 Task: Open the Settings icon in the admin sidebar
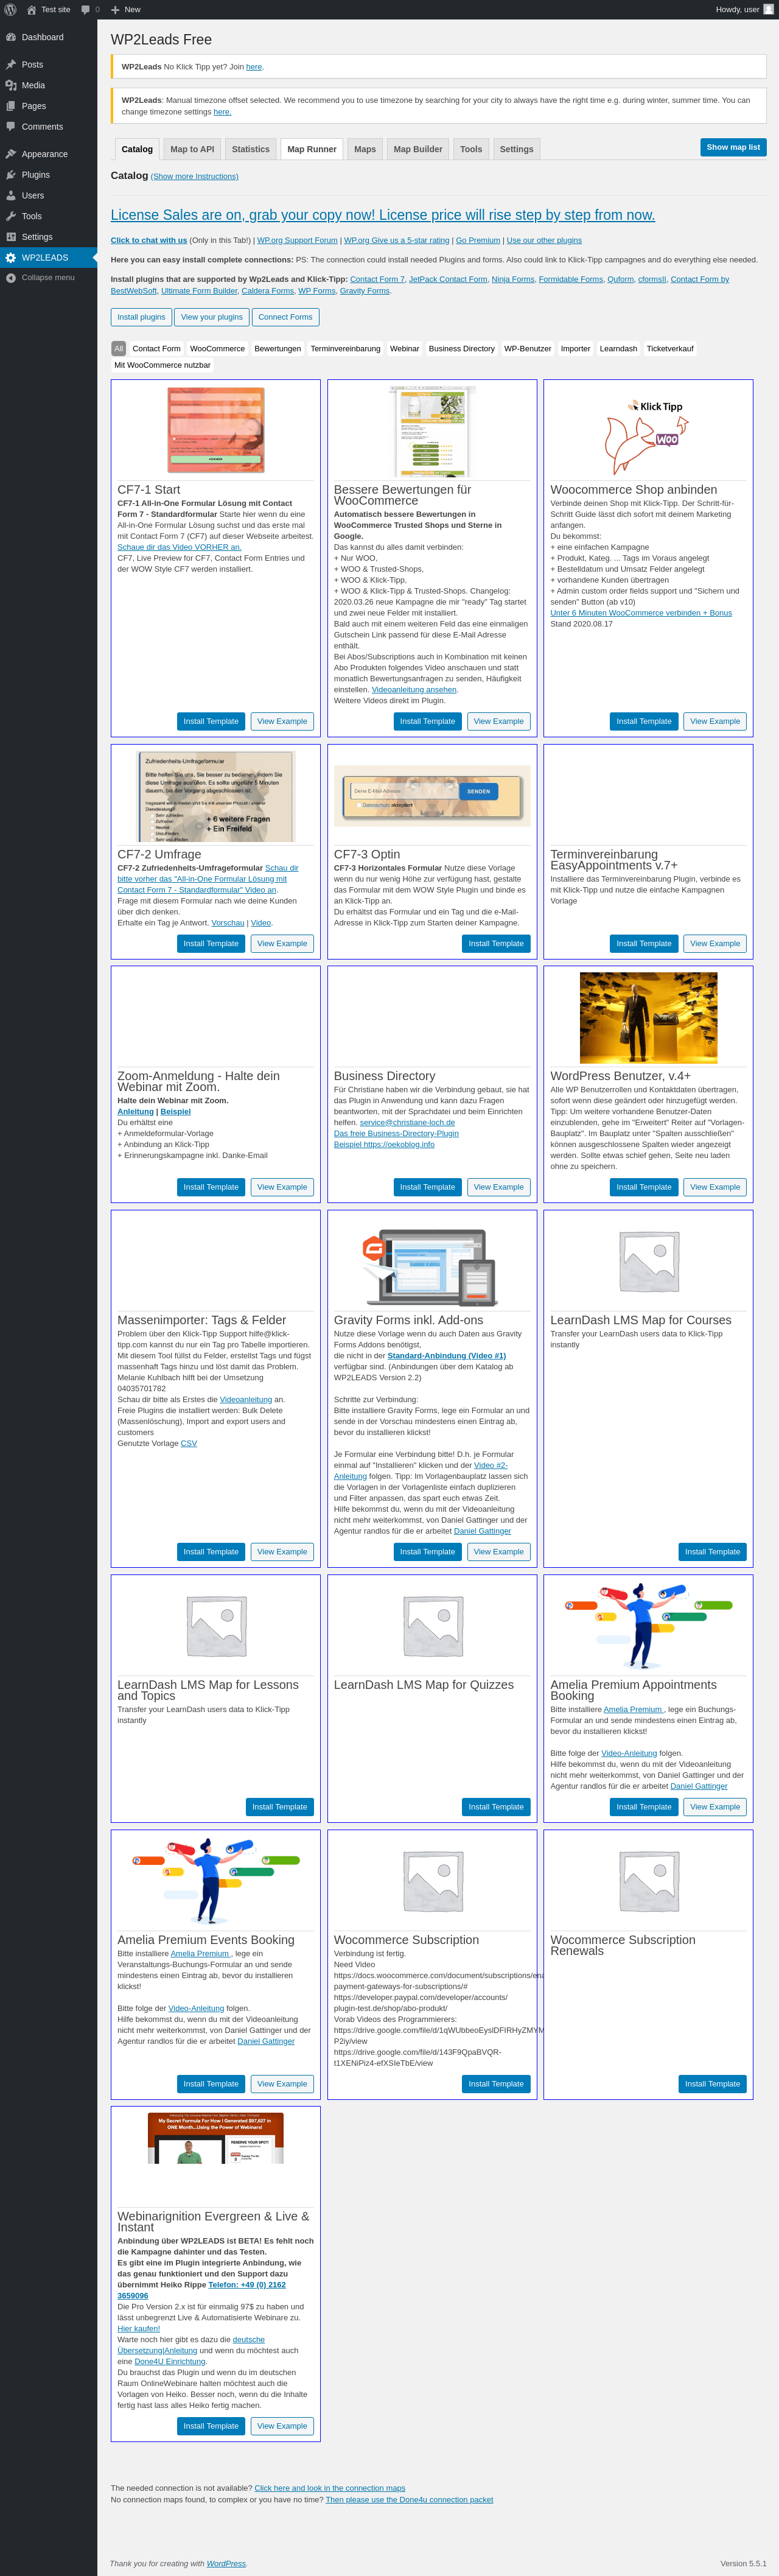[11, 237]
